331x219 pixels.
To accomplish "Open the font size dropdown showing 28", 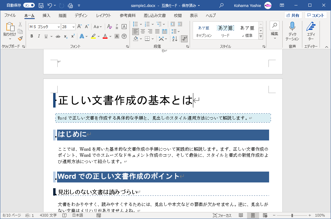I will (73, 27).
